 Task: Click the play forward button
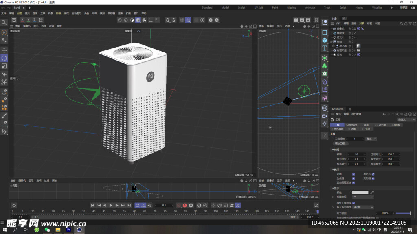111,205
